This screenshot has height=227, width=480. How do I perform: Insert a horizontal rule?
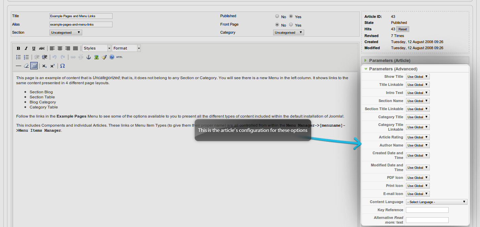coord(19,66)
